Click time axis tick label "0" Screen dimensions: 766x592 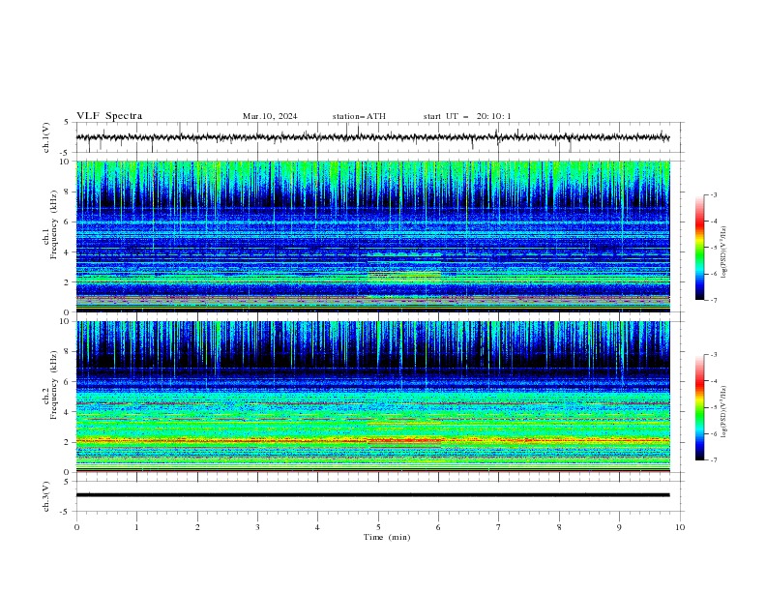pos(76,527)
